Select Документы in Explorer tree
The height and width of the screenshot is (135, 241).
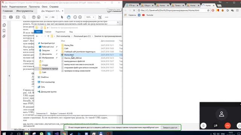[47, 54]
